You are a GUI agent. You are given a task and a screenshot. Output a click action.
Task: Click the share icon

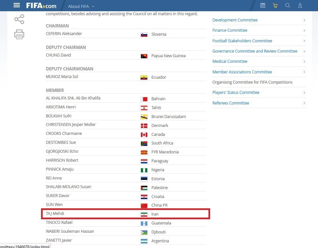(x=19, y=19)
